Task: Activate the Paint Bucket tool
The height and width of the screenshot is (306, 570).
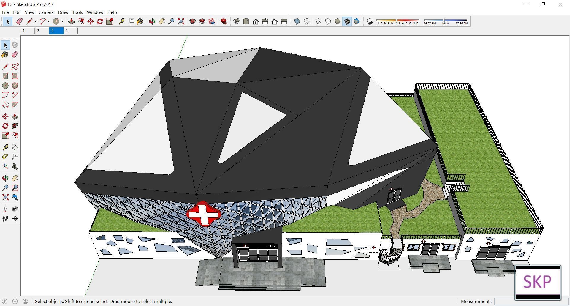Action: [x=140, y=21]
